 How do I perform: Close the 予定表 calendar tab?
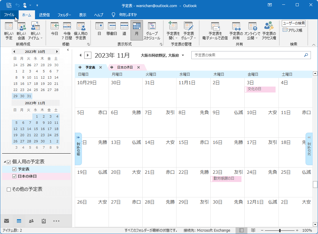point(101,67)
